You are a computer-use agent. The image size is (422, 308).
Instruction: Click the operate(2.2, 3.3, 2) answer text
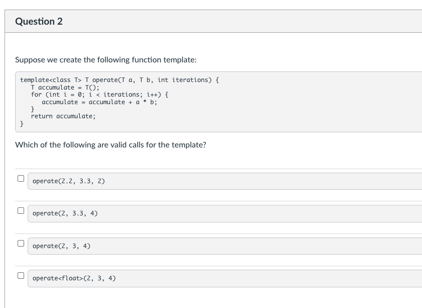pos(68,181)
